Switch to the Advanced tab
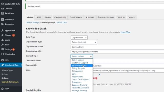 (90, 17)
